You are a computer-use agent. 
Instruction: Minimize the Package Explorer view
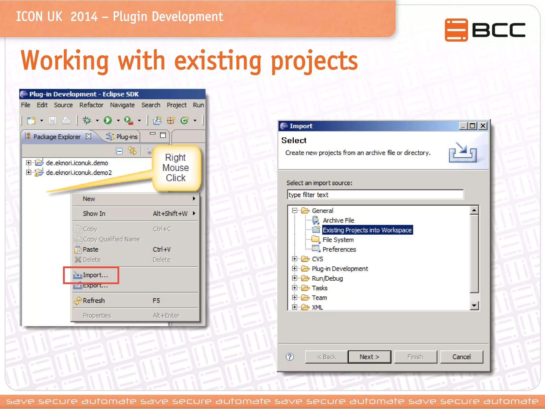pyautogui.click(x=152, y=134)
